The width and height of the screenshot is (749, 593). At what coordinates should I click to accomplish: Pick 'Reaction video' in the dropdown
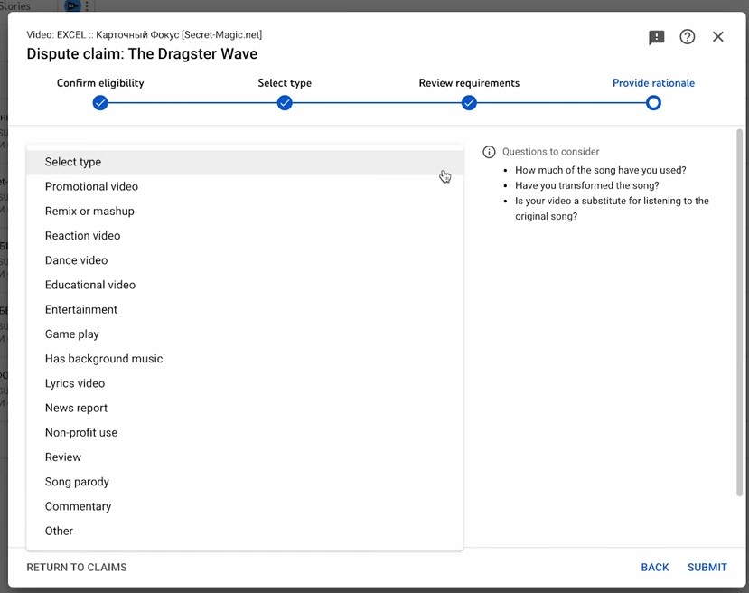point(245,236)
